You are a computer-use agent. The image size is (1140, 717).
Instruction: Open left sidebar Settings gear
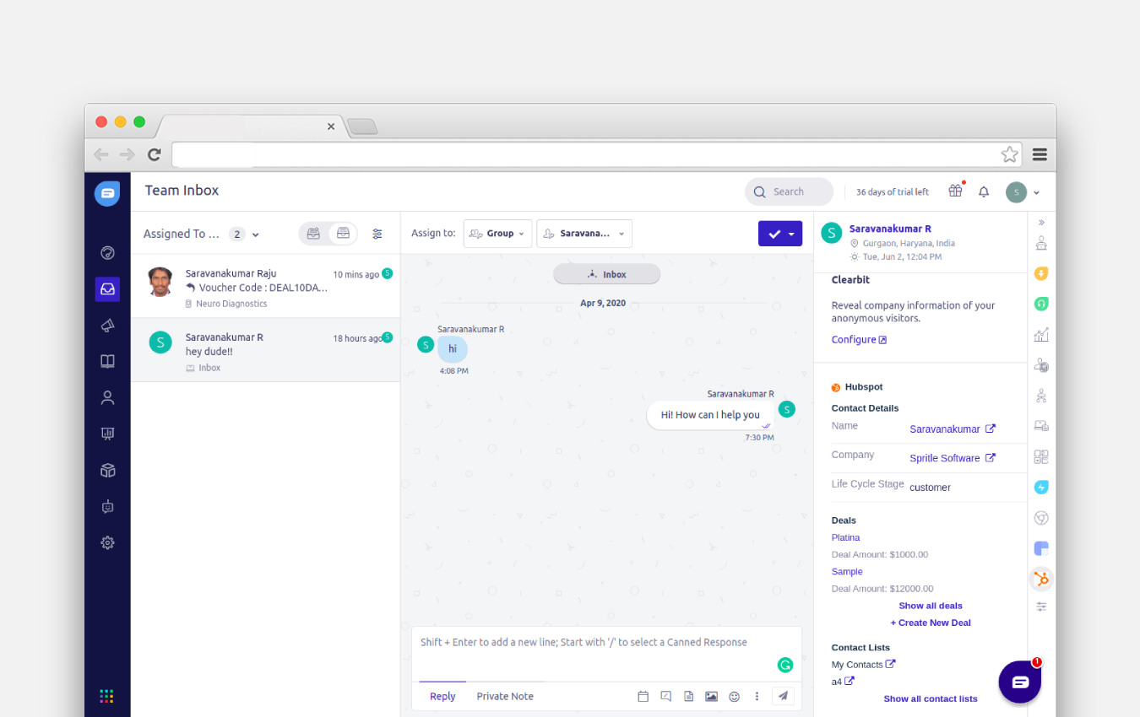tap(107, 542)
